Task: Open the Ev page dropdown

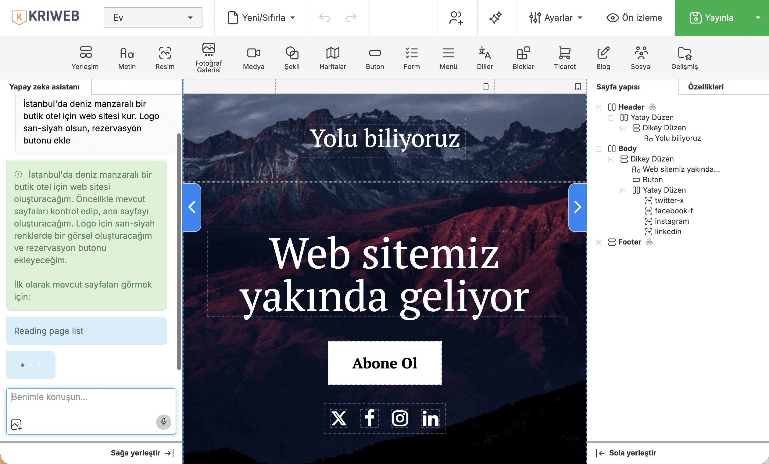Action: point(153,18)
